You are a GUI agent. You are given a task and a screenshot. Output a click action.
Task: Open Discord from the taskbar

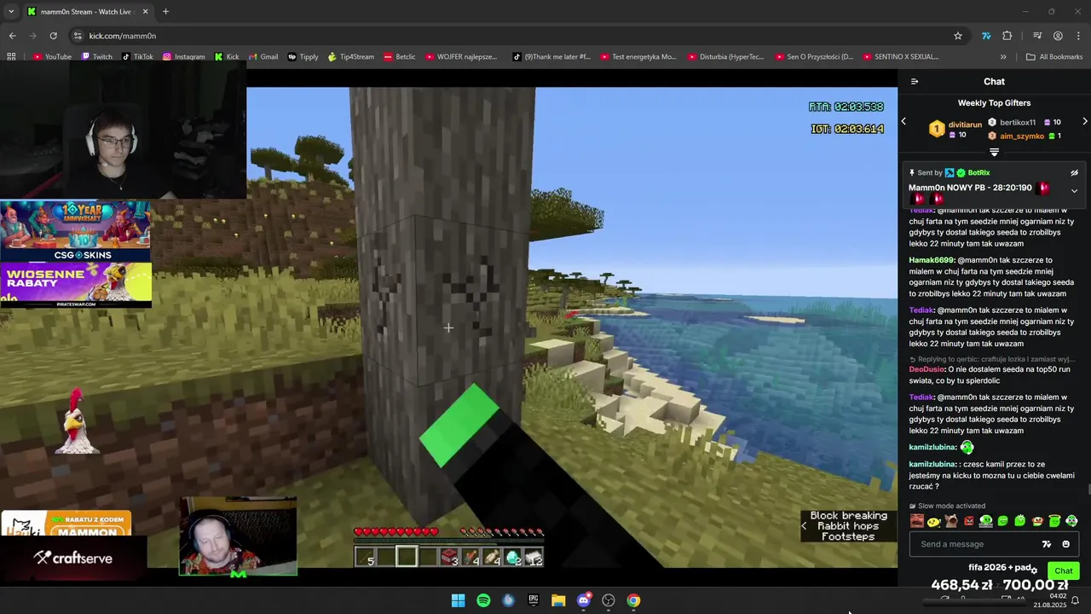(584, 600)
